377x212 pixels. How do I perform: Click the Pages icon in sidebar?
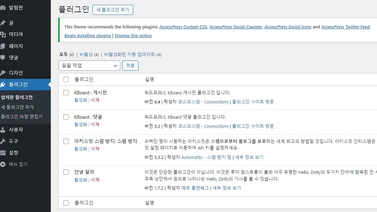(3, 46)
